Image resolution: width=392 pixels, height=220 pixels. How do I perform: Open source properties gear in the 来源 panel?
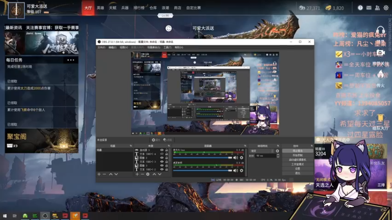tap(148, 174)
